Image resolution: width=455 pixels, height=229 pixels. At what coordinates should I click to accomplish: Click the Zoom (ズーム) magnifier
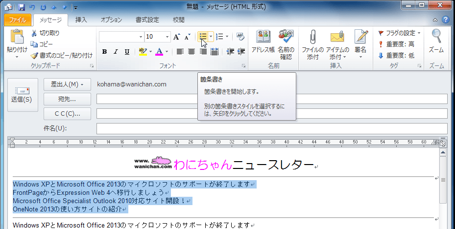tap(436, 41)
